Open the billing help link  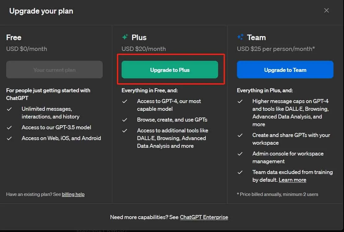tap(73, 194)
